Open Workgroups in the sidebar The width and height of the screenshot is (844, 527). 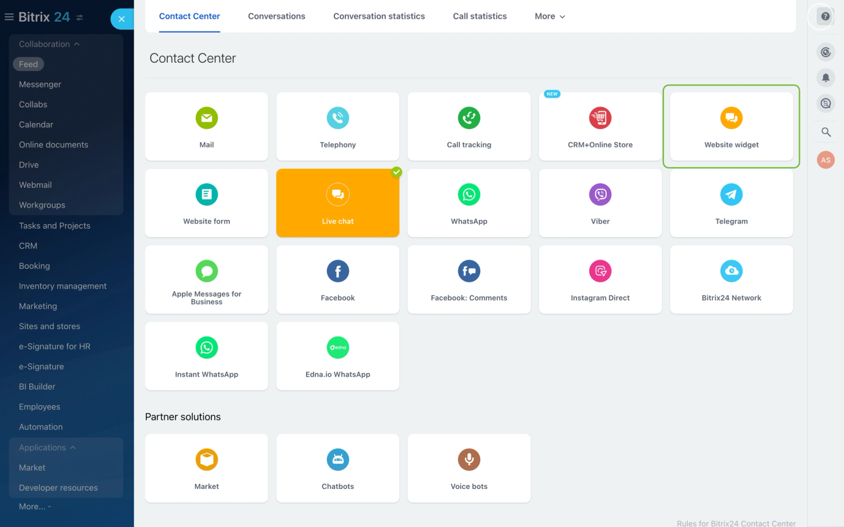tap(42, 205)
